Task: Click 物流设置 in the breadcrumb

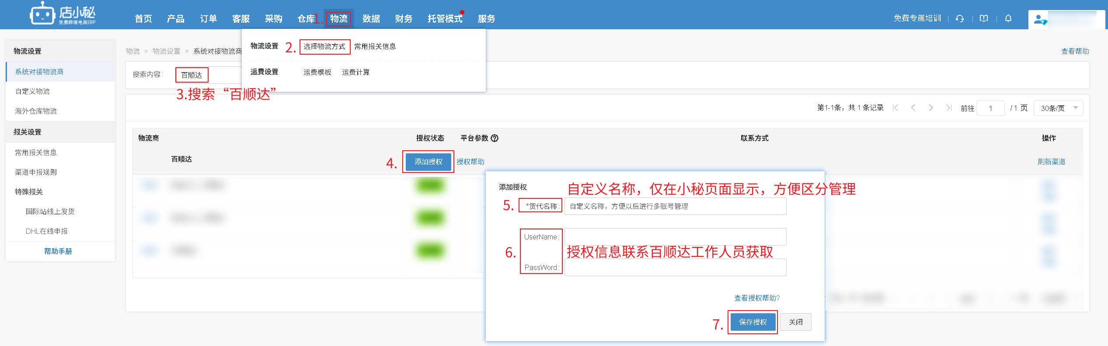Action: point(166,51)
